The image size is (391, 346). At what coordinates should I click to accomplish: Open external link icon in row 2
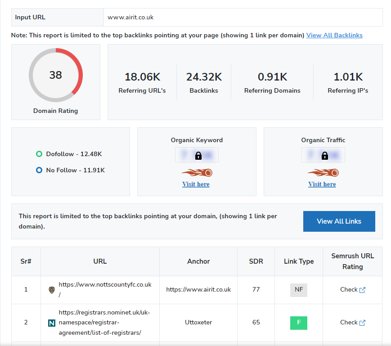pyautogui.click(x=362, y=323)
